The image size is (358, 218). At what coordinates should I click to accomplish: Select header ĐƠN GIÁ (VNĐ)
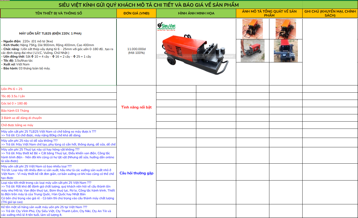click(x=136, y=13)
